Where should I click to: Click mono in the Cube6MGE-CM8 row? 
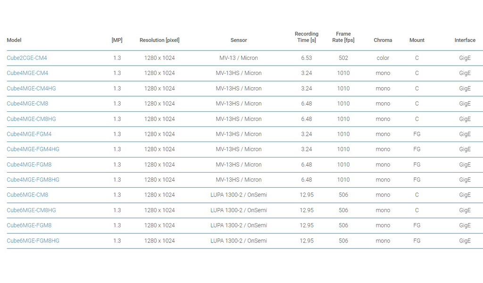pos(383,195)
